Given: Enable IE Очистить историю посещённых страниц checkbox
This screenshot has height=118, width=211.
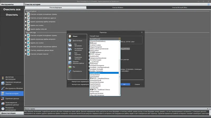Looking at the screenshot, I should [26, 14].
